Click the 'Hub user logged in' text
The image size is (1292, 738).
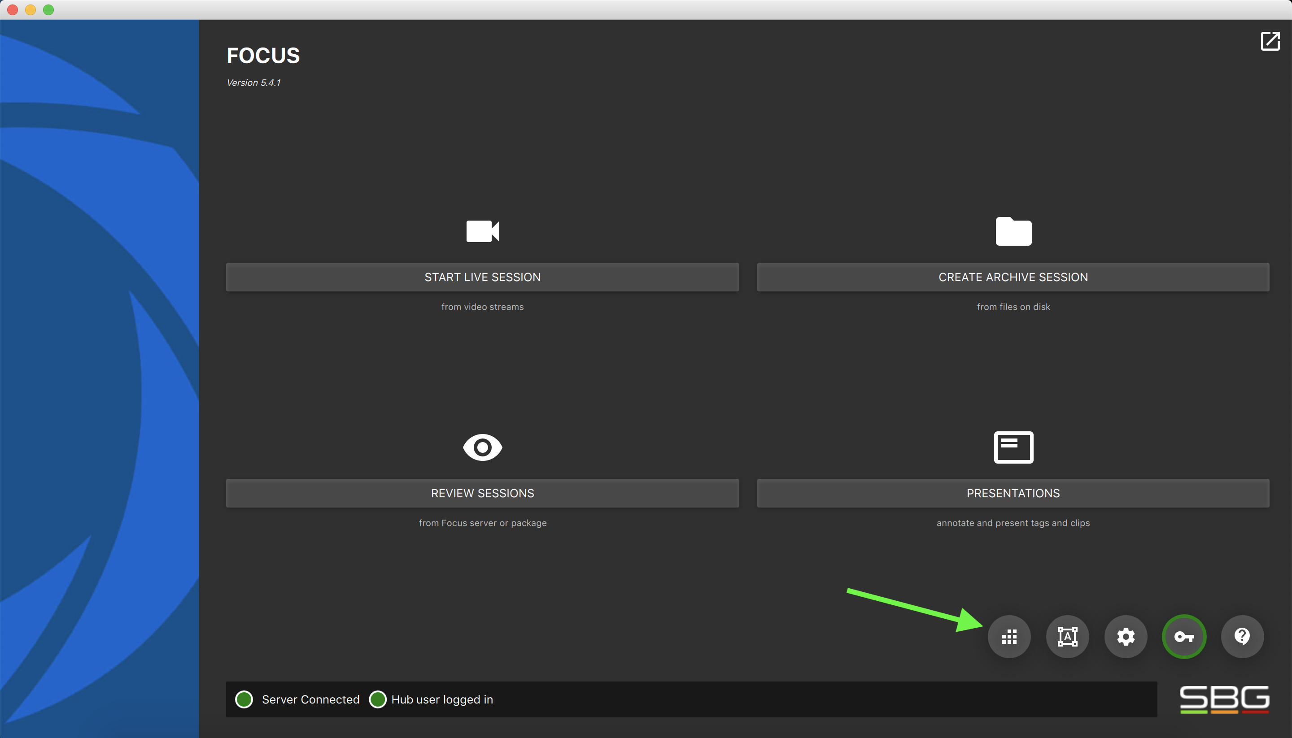pyautogui.click(x=442, y=699)
